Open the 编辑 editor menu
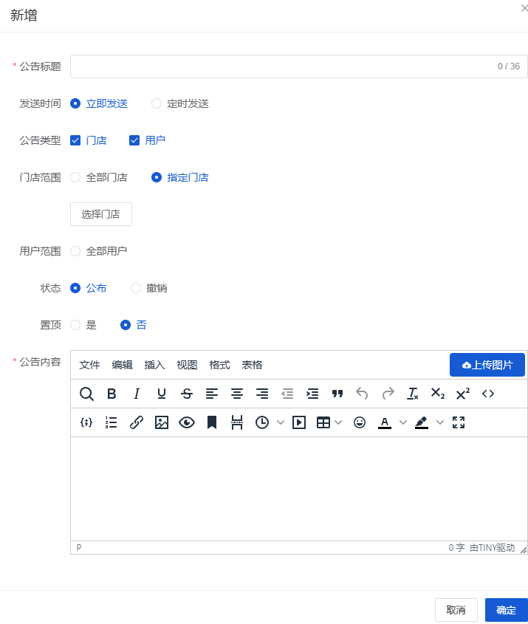The image size is (528, 624). click(x=122, y=365)
